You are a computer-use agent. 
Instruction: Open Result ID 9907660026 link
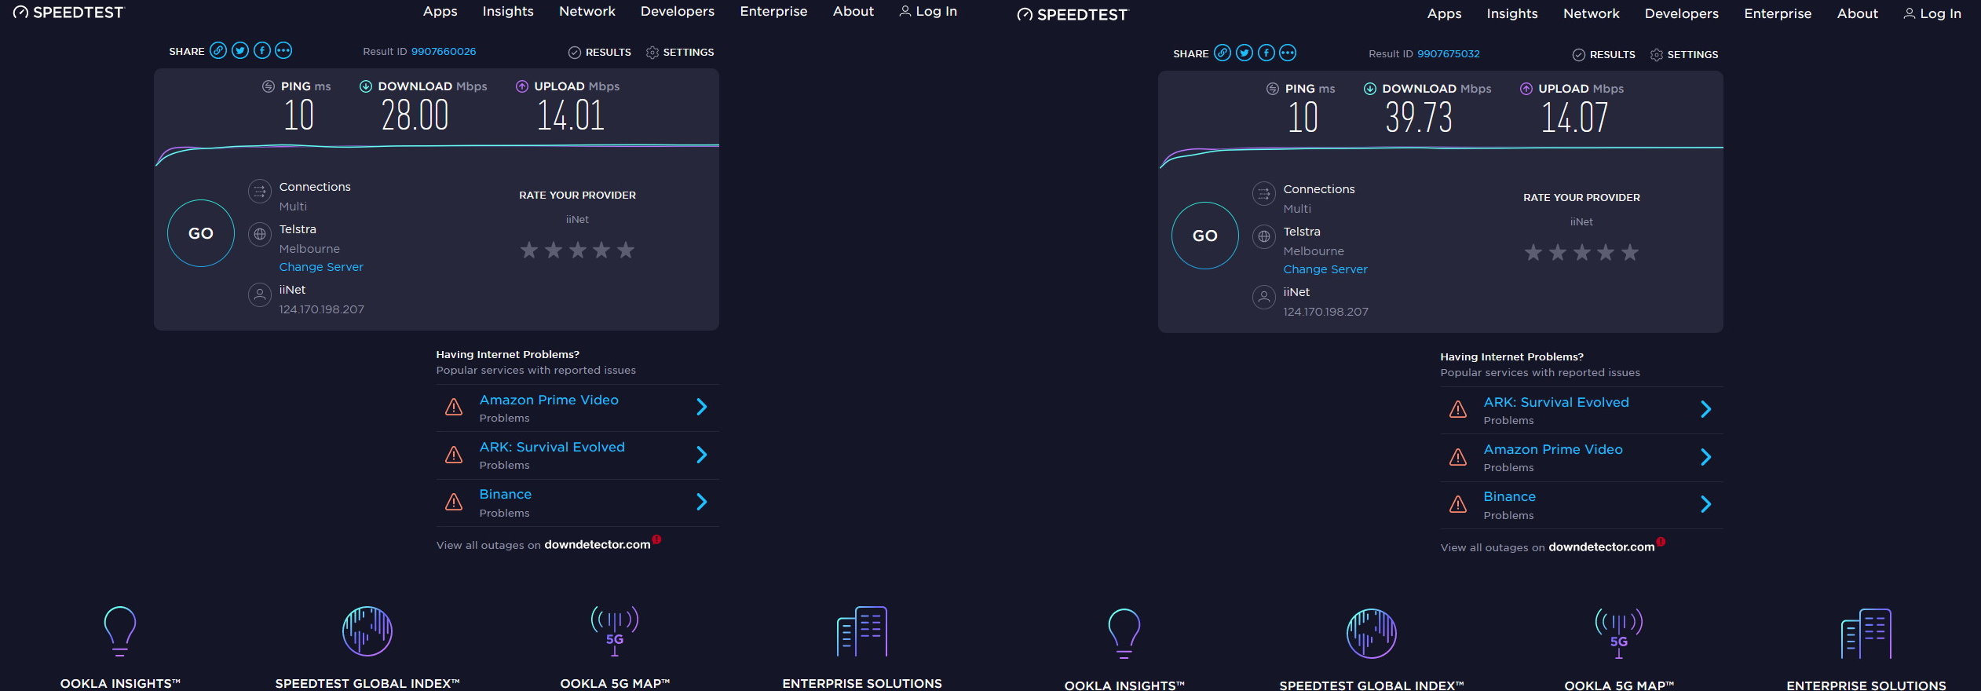pos(444,52)
